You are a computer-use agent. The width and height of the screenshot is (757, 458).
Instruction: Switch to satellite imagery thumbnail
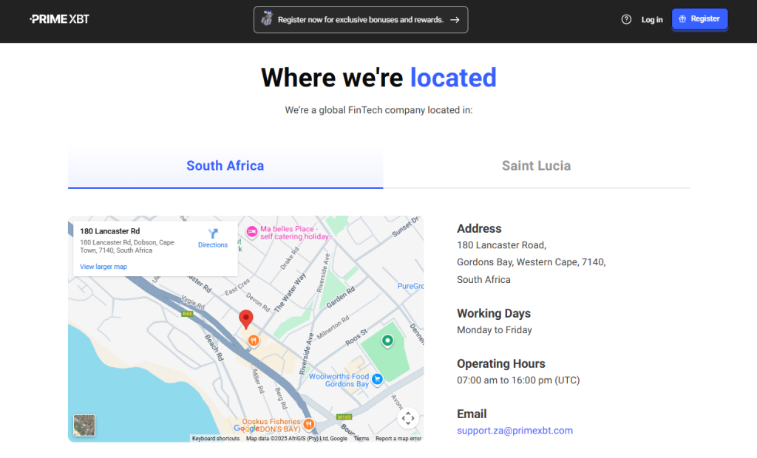pyautogui.click(x=84, y=425)
